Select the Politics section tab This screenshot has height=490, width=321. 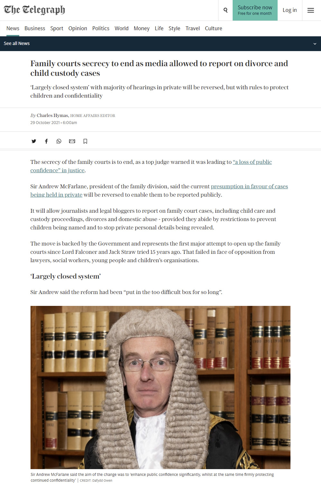point(101,28)
